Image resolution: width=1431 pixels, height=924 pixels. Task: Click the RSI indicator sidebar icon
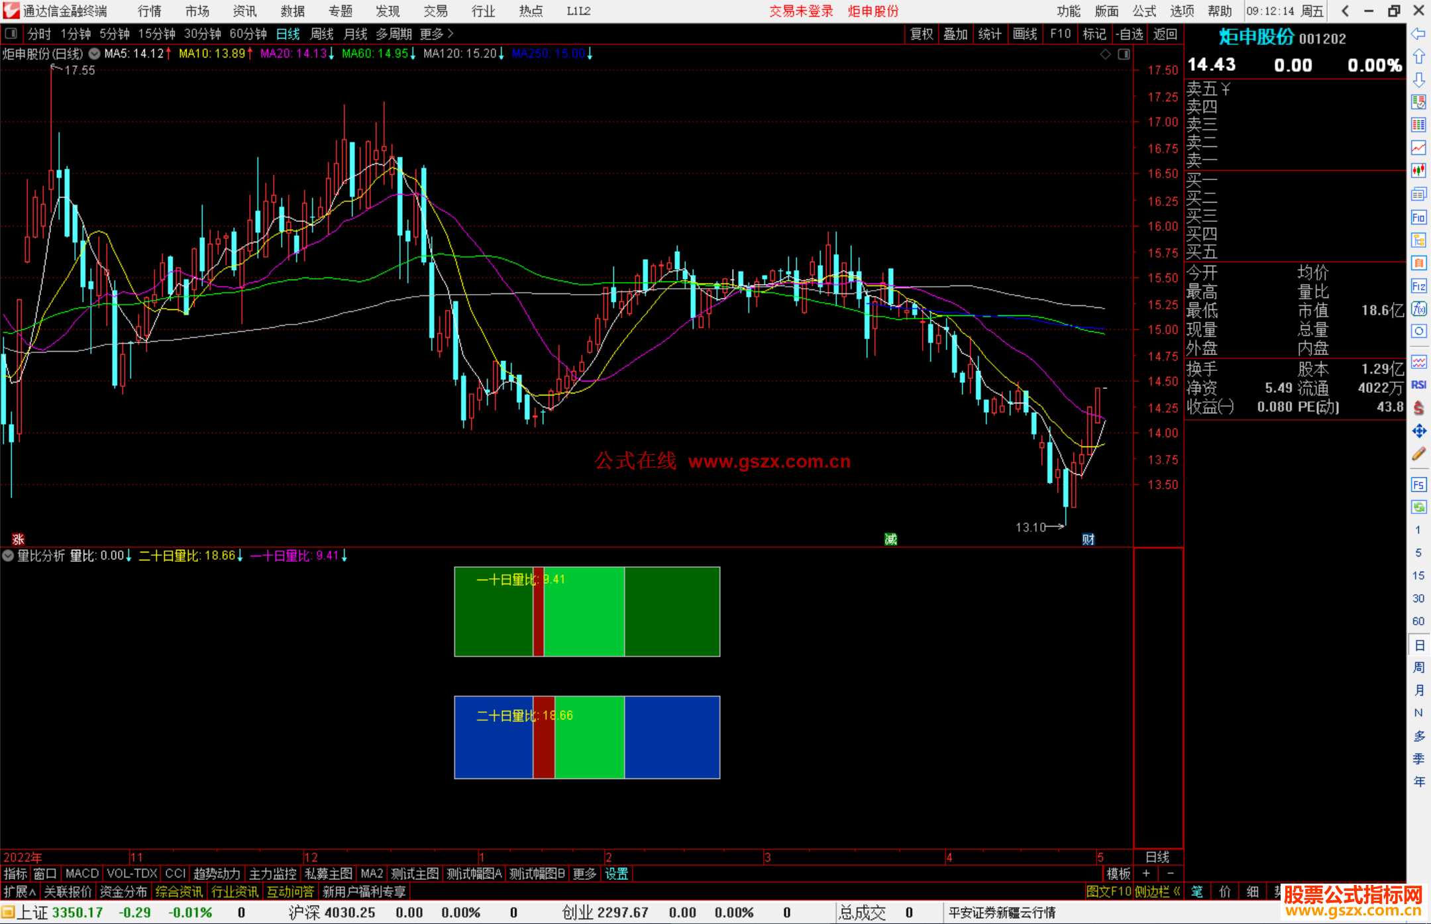(x=1418, y=385)
